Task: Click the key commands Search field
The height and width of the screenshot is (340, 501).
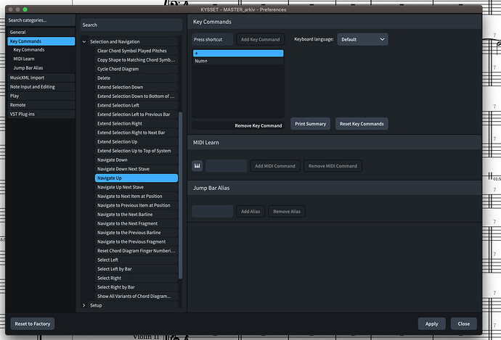Action: coord(131,25)
